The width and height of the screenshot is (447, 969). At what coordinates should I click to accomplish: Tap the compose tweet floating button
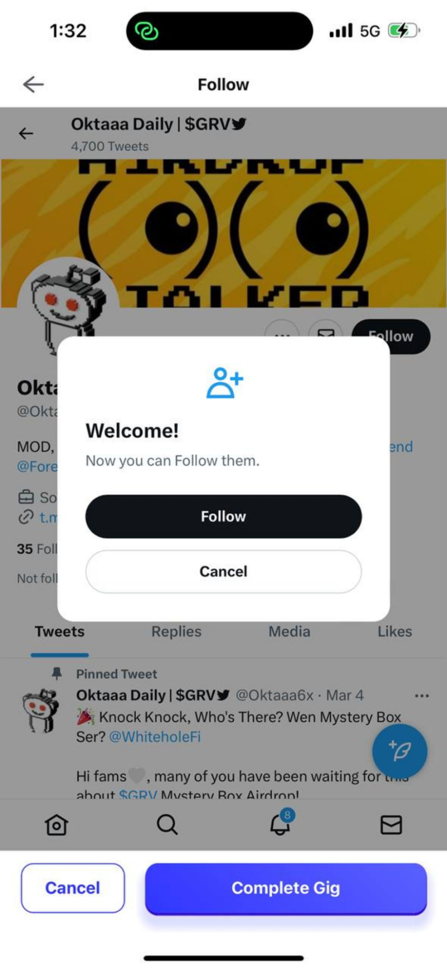[400, 751]
